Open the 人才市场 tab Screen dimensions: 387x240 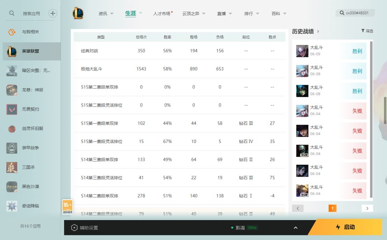tap(162, 14)
